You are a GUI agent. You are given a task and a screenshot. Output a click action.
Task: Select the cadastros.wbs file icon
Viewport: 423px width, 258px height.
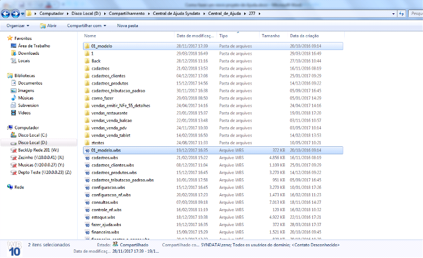[87, 158]
